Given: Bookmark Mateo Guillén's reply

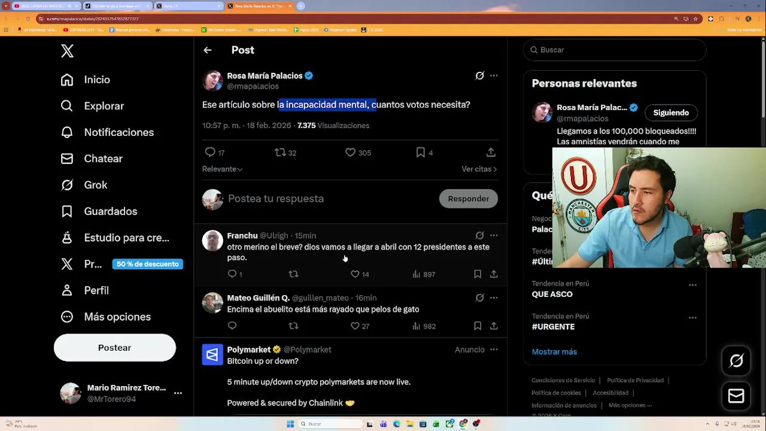Looking at the screenshot, I should (478, 326).
